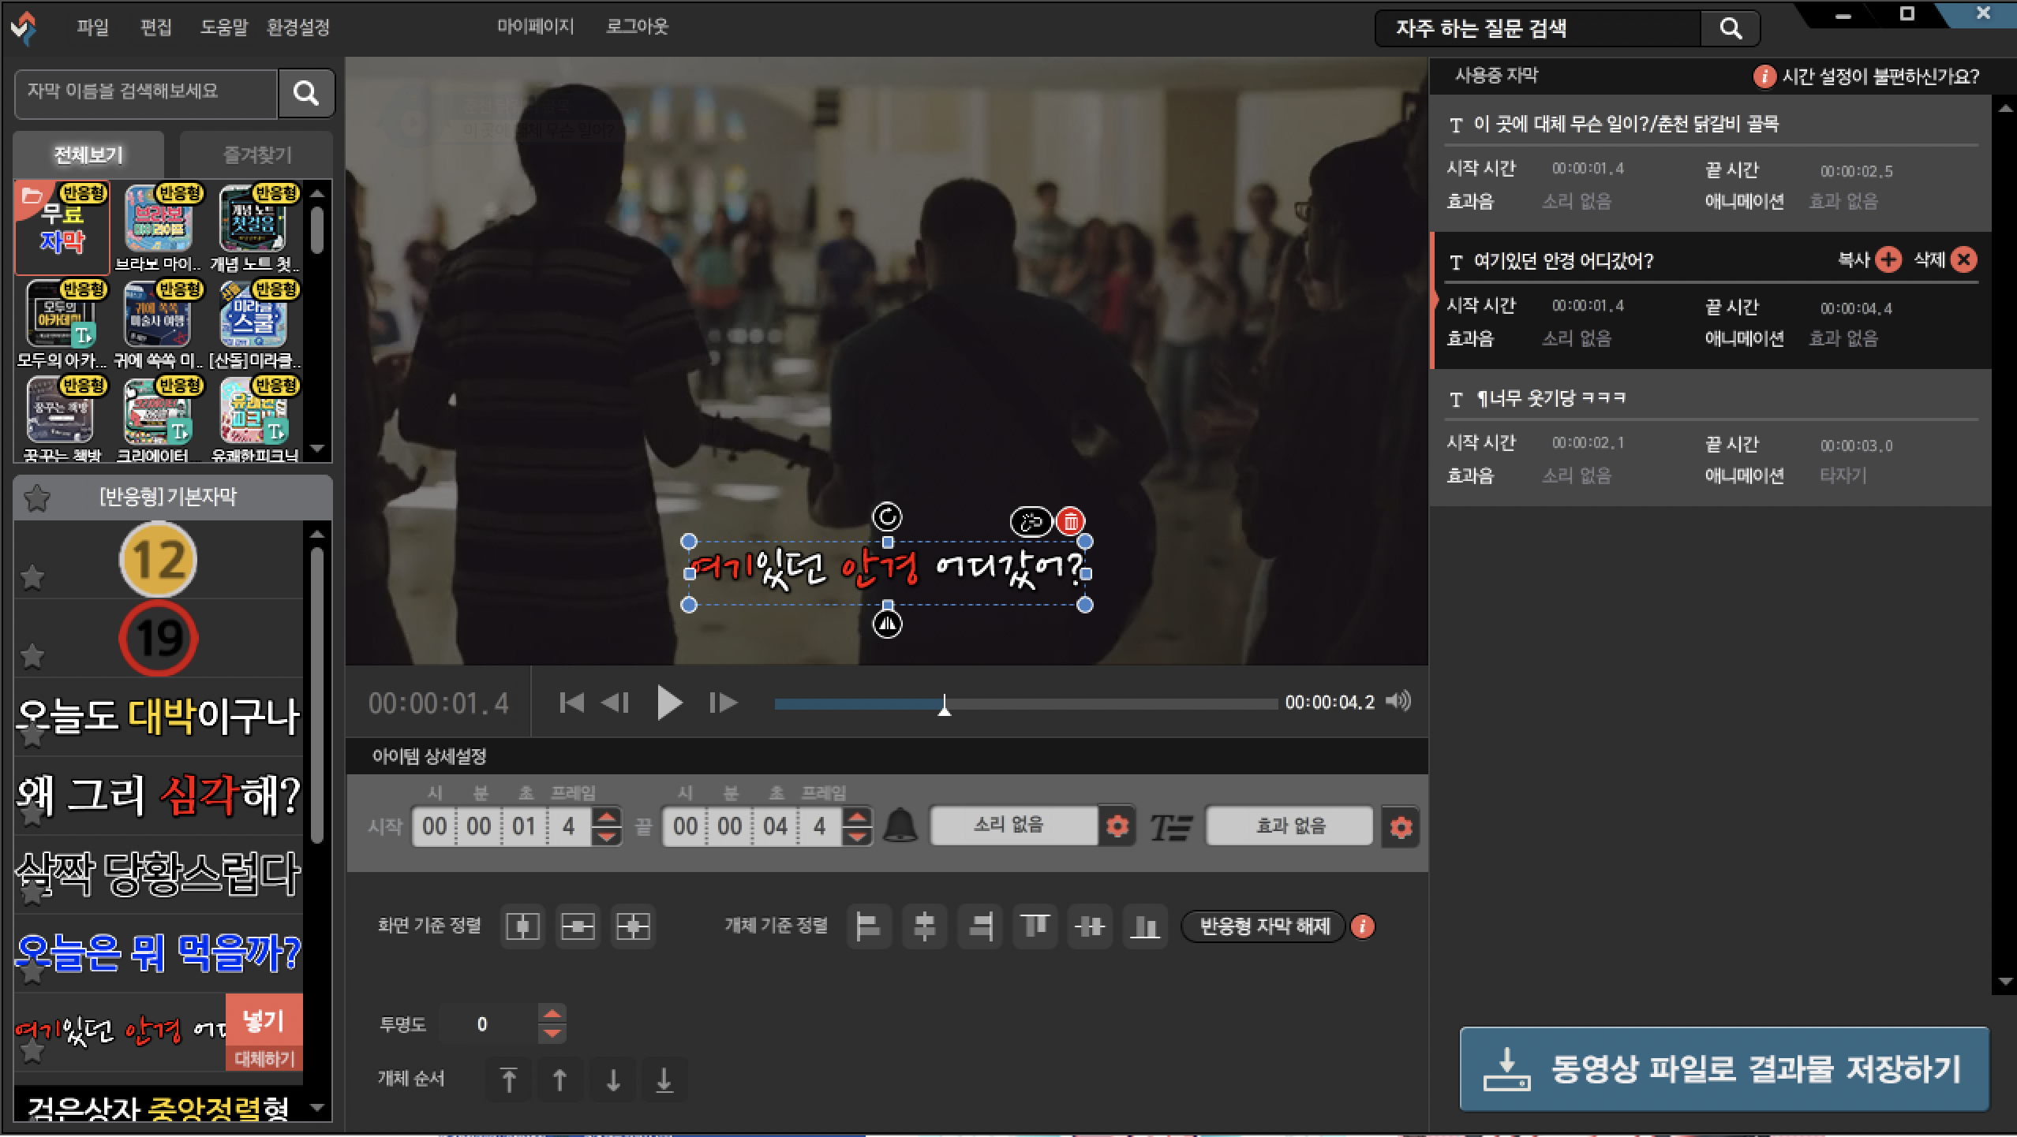This screenshot has width=2017, height=1137.
Task: Open sound effect gear settings
Action: [1117, 826]
